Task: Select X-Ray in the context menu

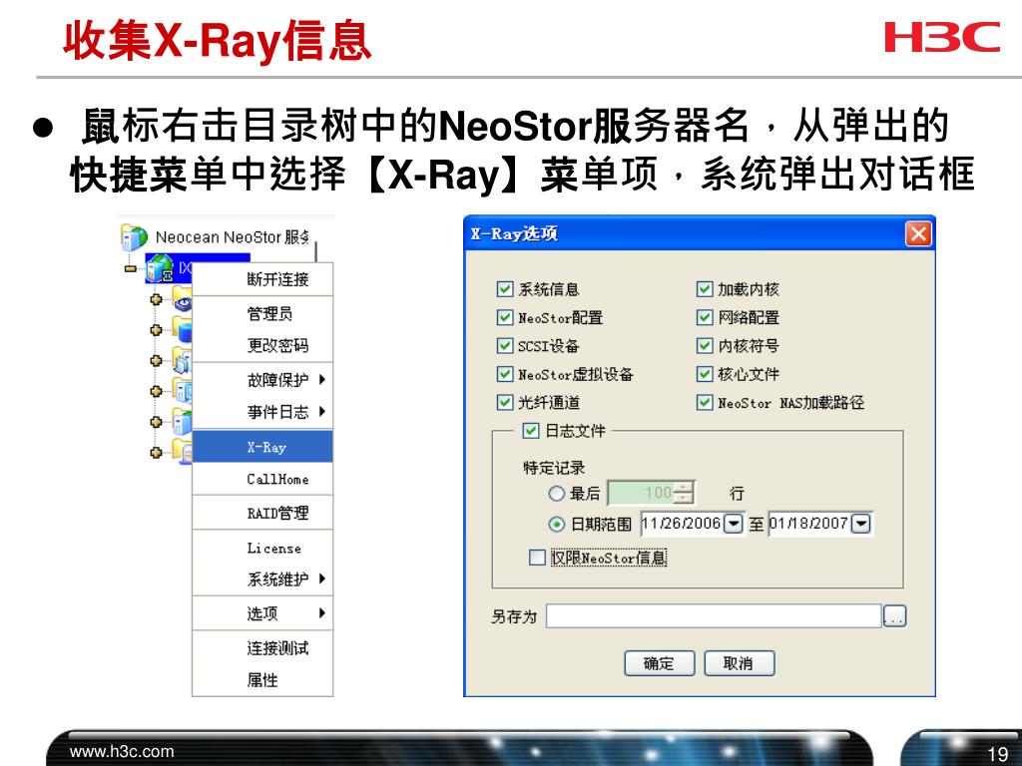Action: click(x=262, y=447)
